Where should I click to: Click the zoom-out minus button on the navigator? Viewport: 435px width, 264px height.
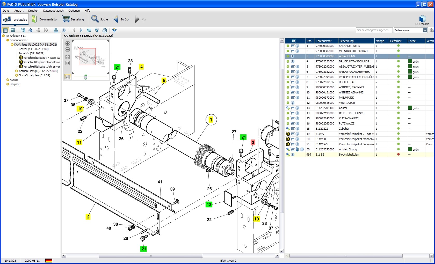coord(68,49)
